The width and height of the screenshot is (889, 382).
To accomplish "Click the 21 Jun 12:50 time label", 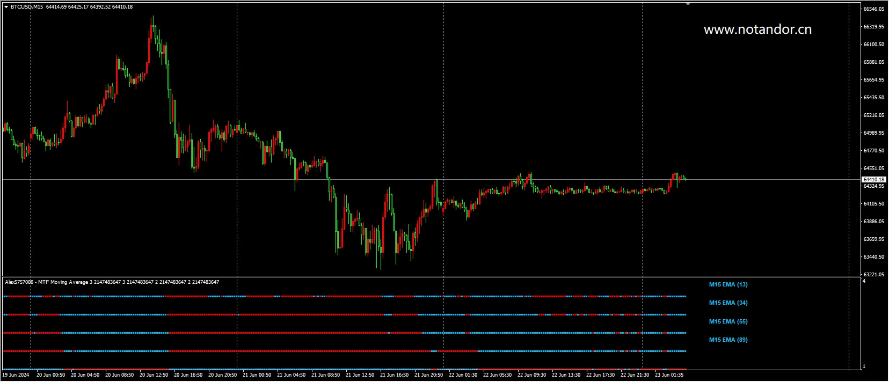I will pos(360,375).
